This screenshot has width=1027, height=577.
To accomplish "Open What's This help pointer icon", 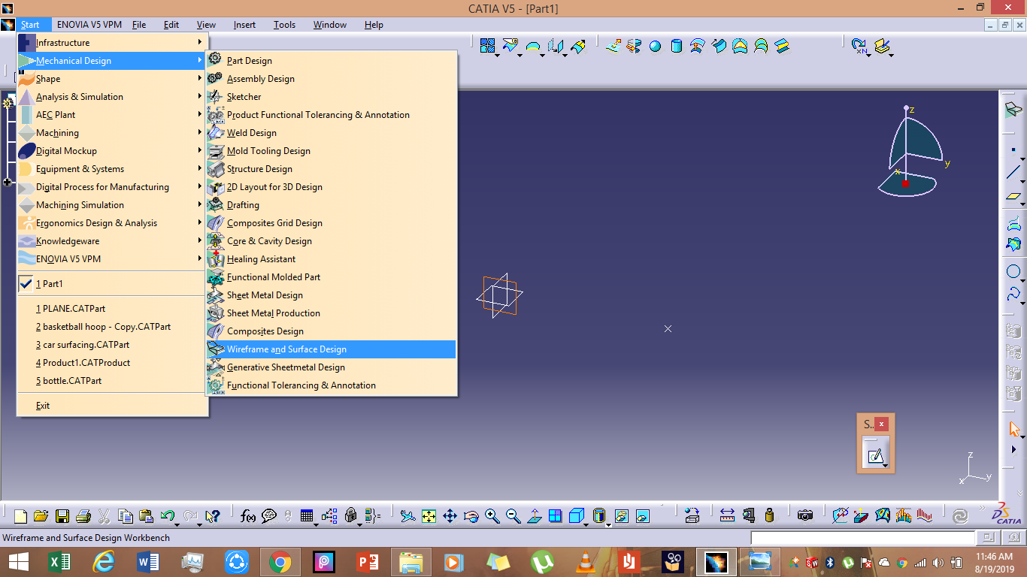I will tap(212, 516).
